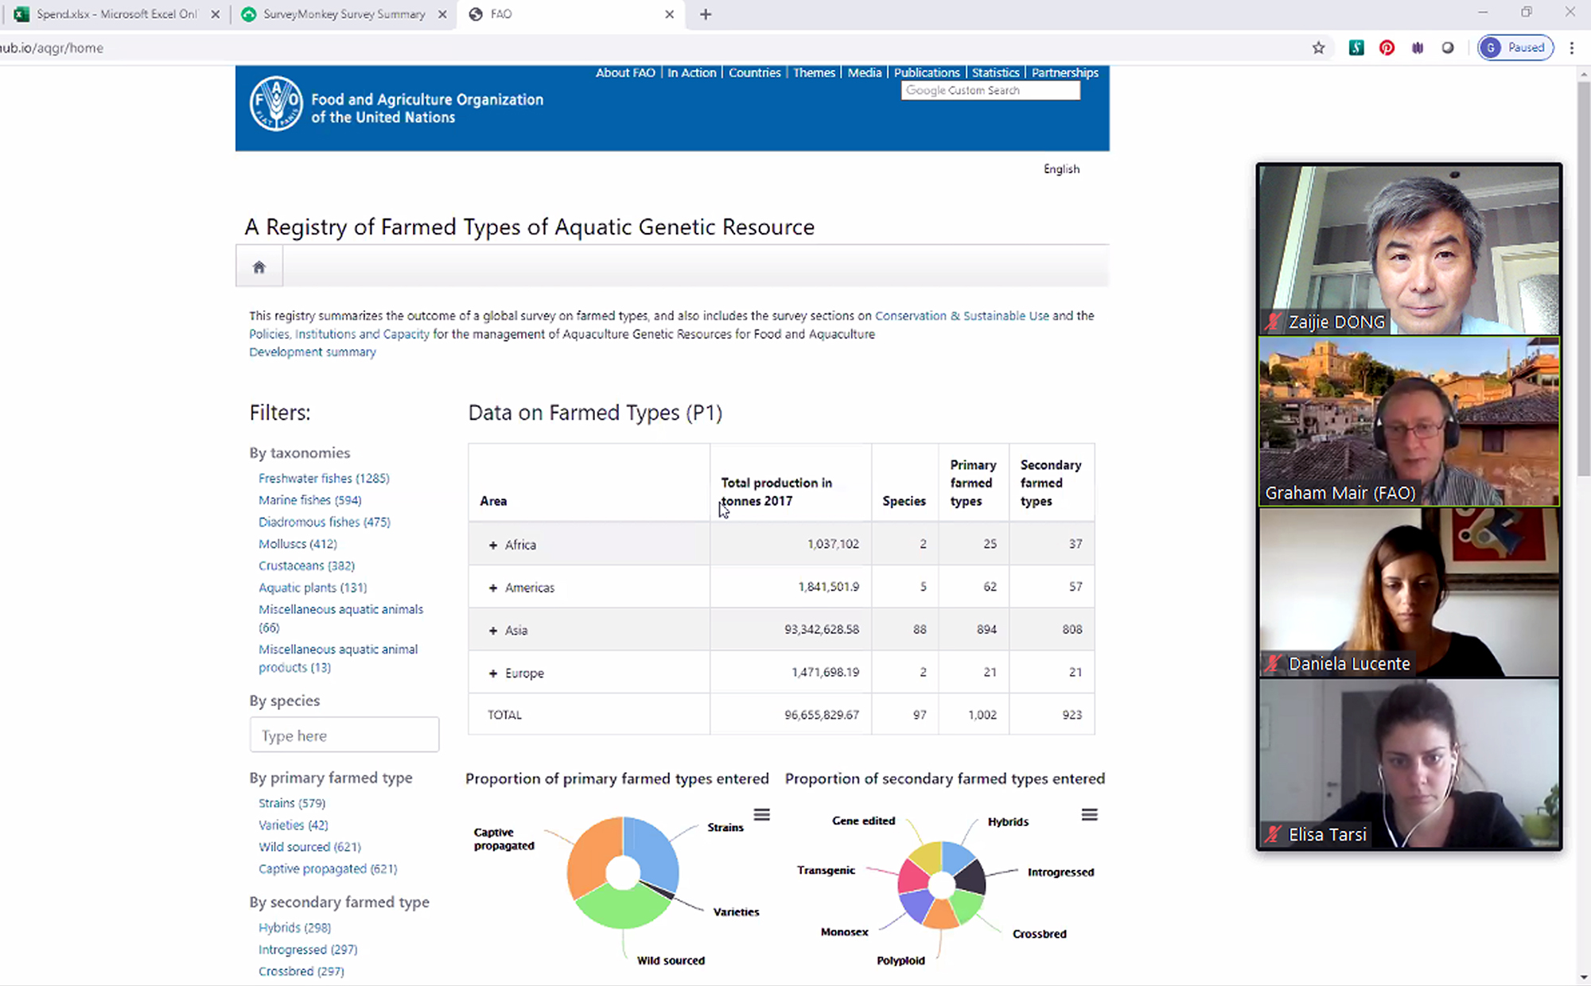Click the home icon in the registry navbar
The image size is (1591, 986).
(x=259, y=267)
